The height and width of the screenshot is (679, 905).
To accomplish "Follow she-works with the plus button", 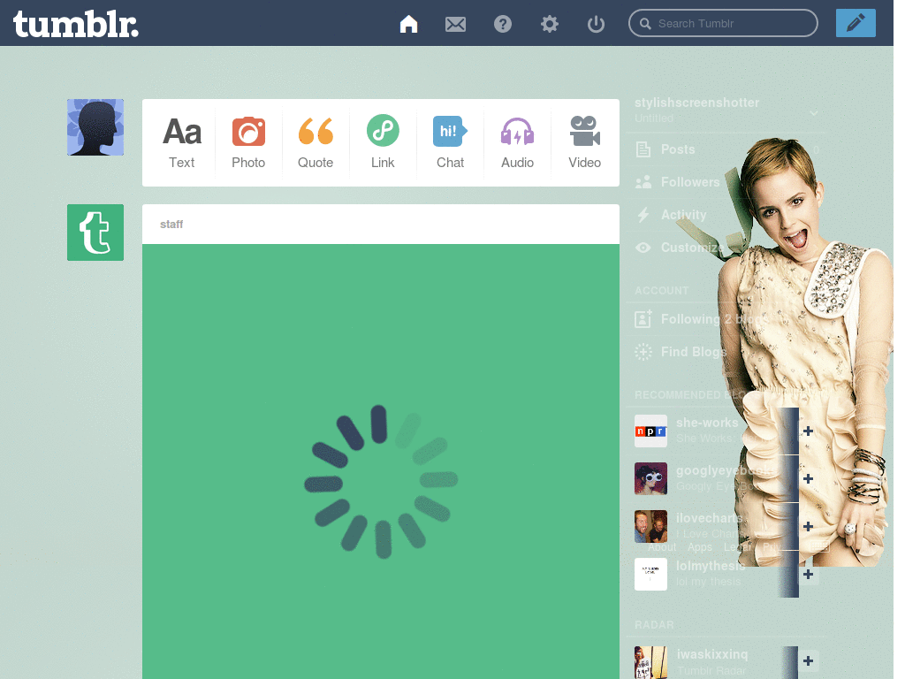I will pos(808,431).
